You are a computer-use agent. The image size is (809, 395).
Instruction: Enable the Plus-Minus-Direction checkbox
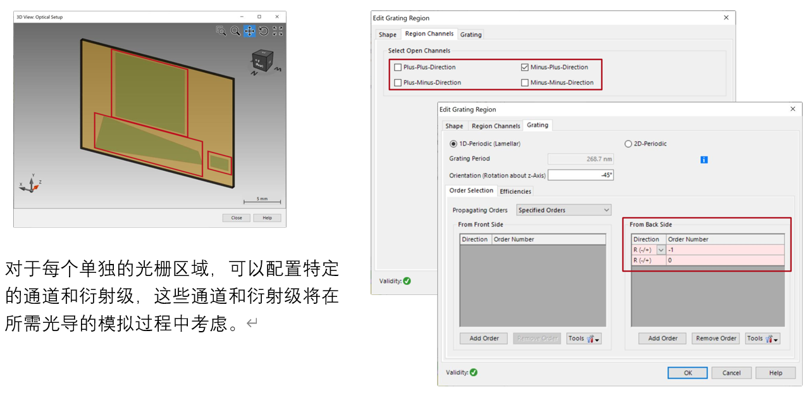[398, 82]
